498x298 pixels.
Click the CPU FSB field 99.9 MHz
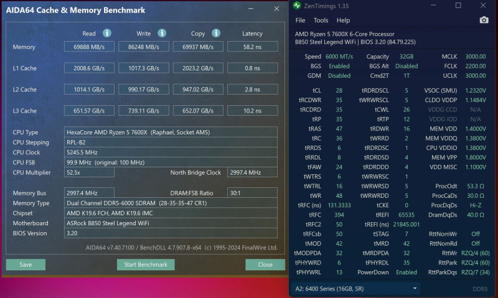tap(171, 162)
